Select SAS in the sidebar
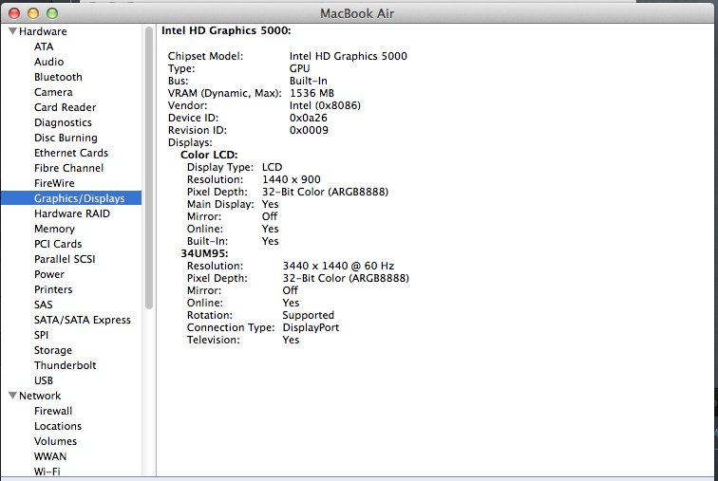 tap(43, 305)
